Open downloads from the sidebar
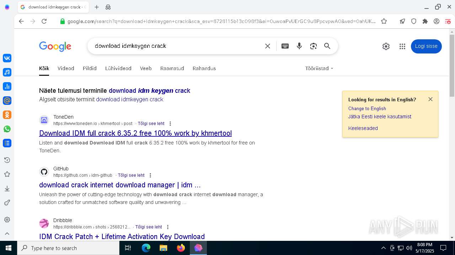 pyautogui.click(x=7, y=188)
